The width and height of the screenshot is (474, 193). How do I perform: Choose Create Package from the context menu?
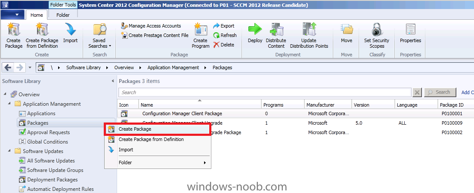tap(158, 129)
